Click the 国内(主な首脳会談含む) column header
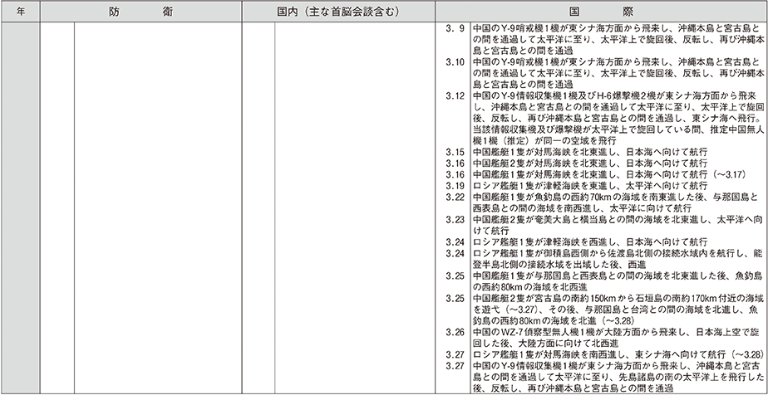The image size is (768, 395). [x=338, y=12]
